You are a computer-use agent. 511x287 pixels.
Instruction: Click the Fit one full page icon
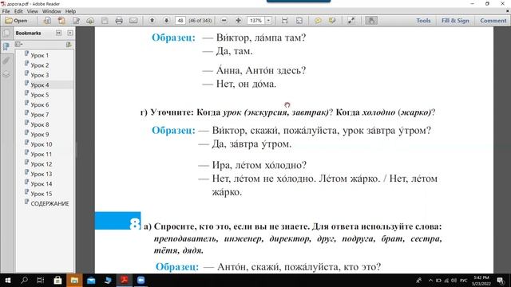click(x=299, y=21)
